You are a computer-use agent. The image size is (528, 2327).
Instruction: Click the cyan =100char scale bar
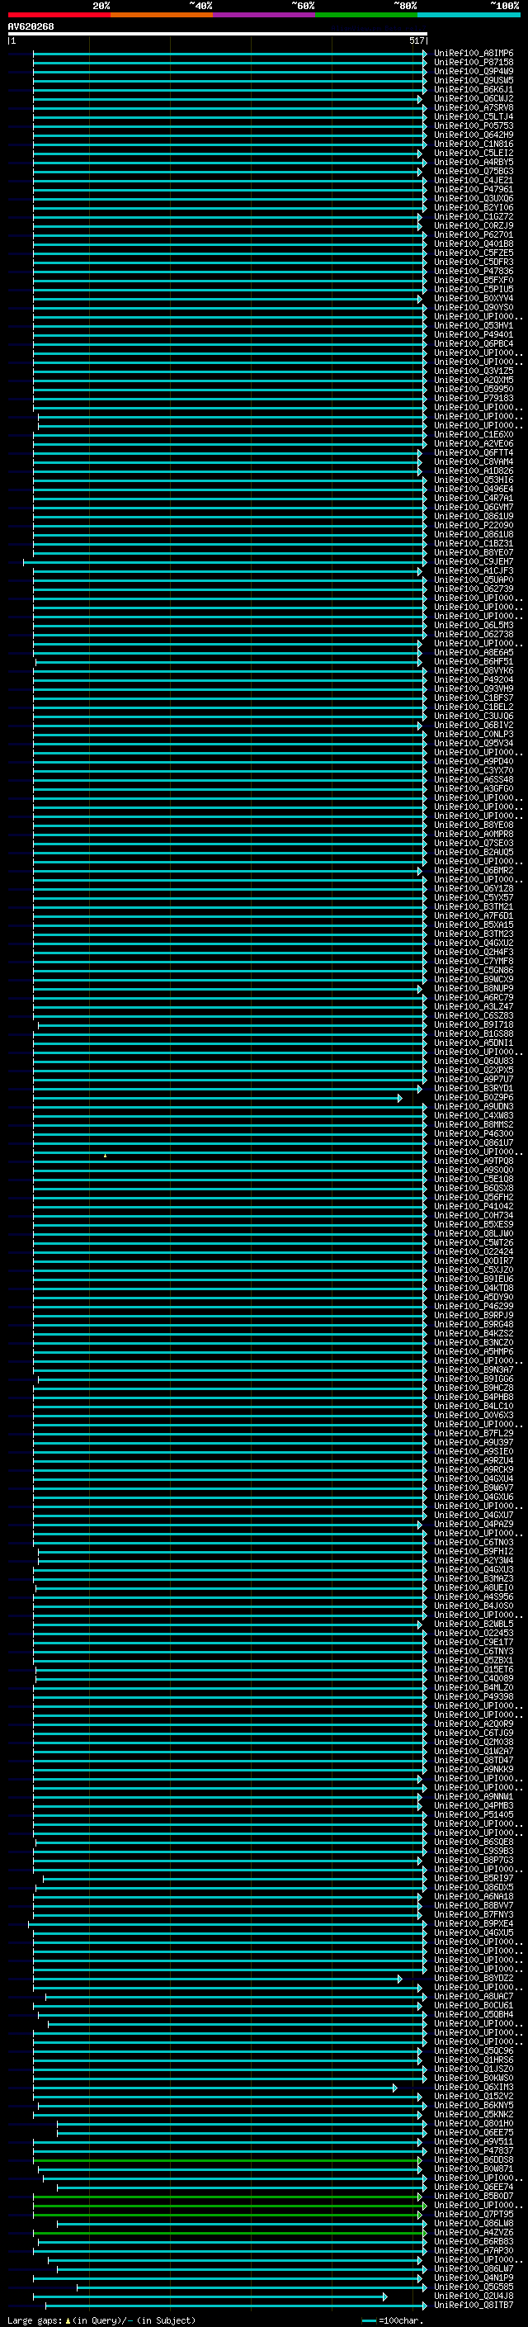(x=368, y=2320)
